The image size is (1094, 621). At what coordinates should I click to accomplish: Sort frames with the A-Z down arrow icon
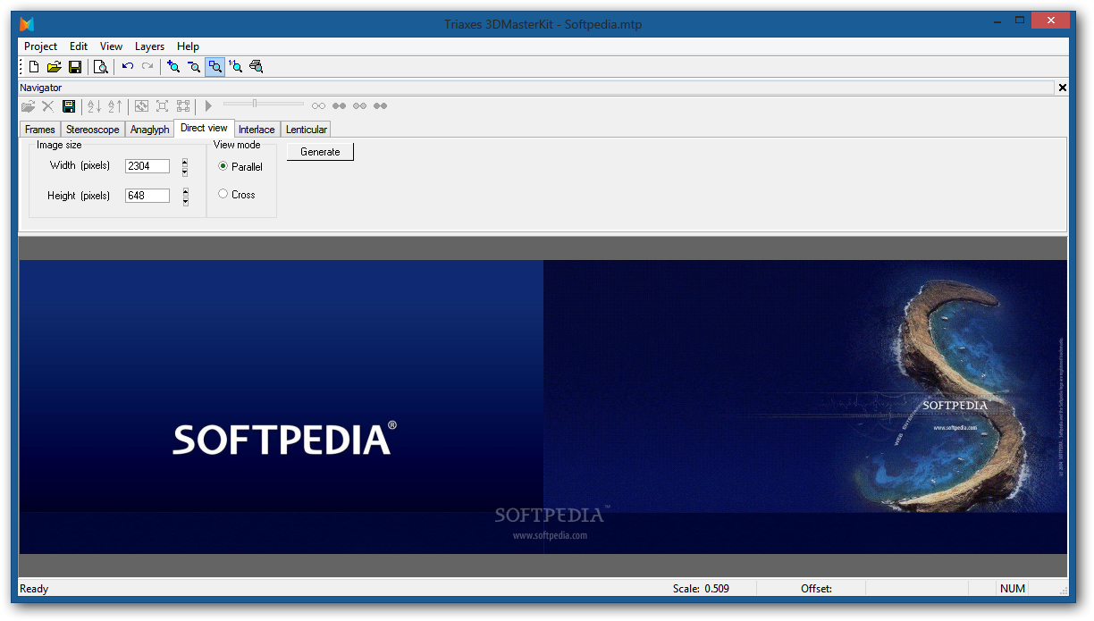[94, 106]
